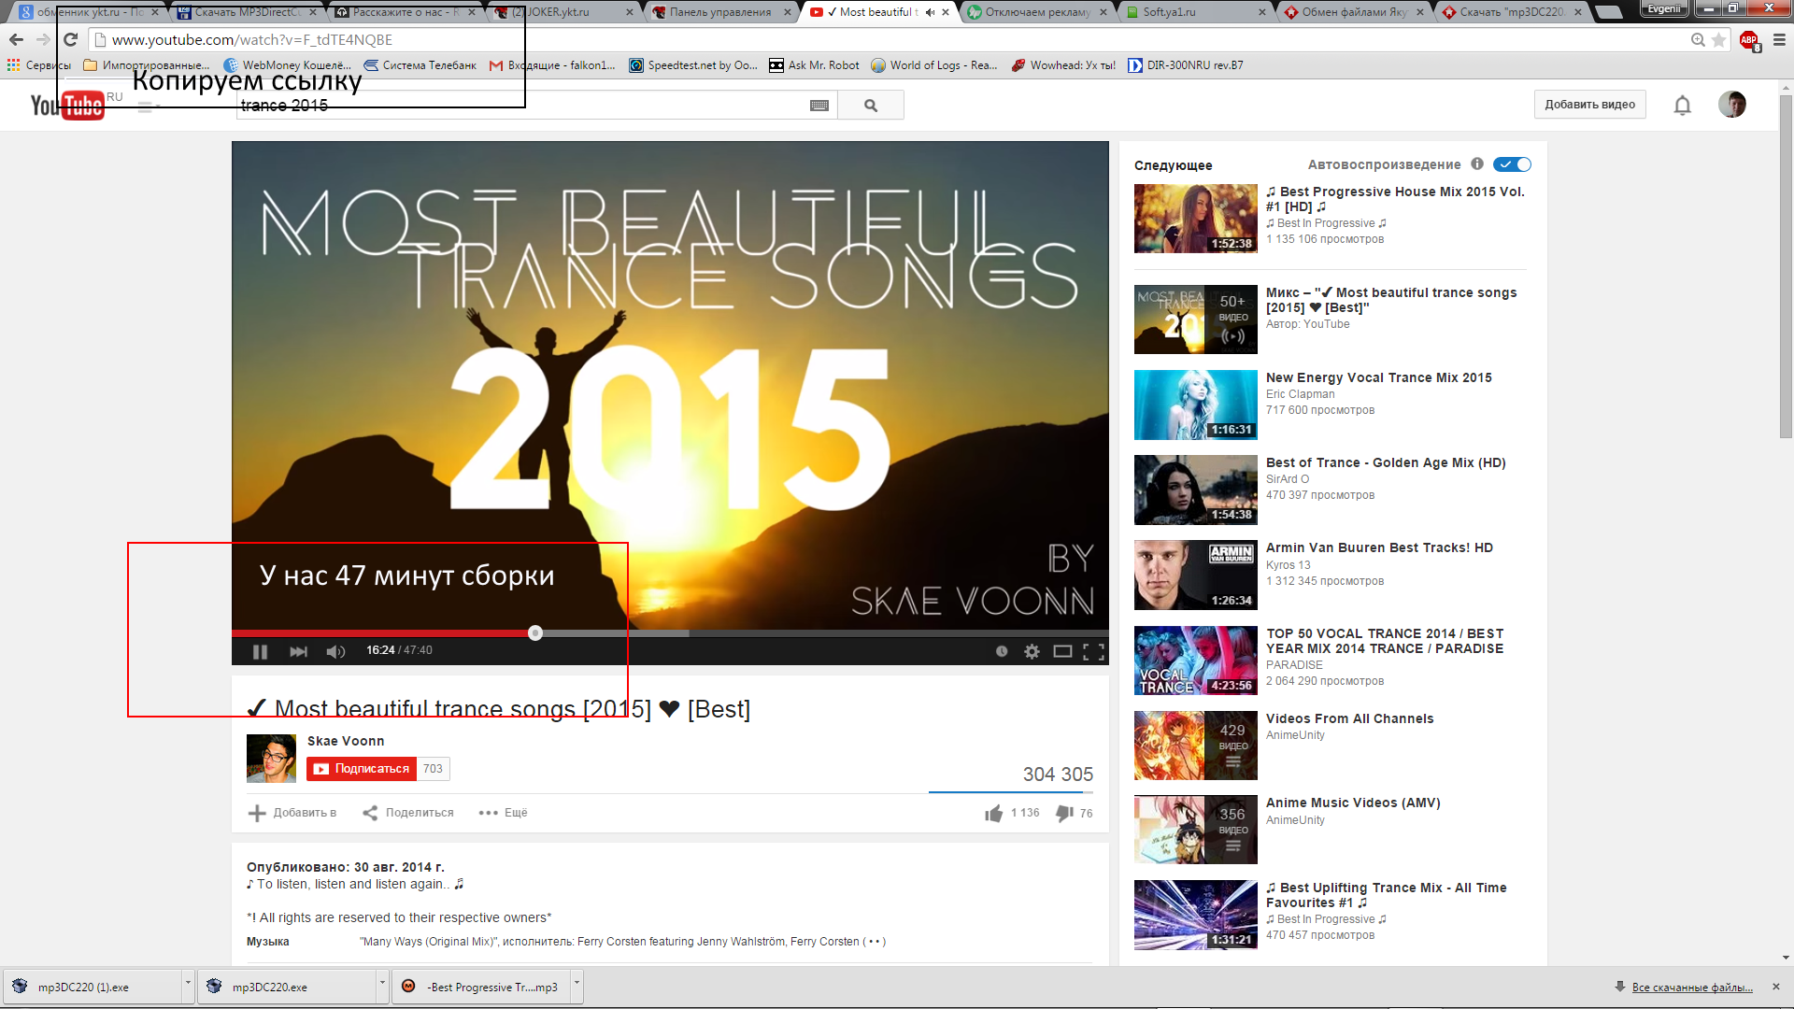Open Wowhead bookmark
Image resolution: width=1794 pixels, height=1009 pixels.
pyautogui.click(x=1063, y=65)
